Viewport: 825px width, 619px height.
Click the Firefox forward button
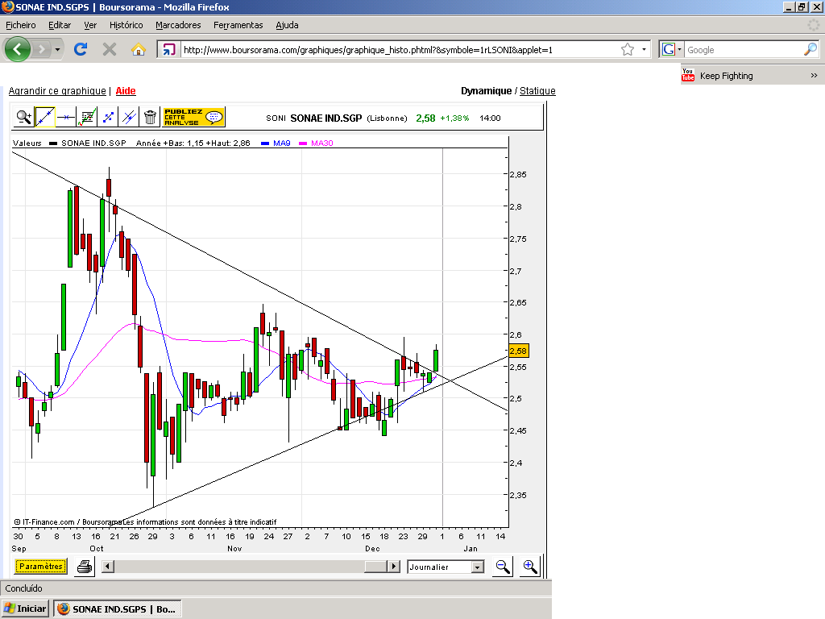pos(41,49)
